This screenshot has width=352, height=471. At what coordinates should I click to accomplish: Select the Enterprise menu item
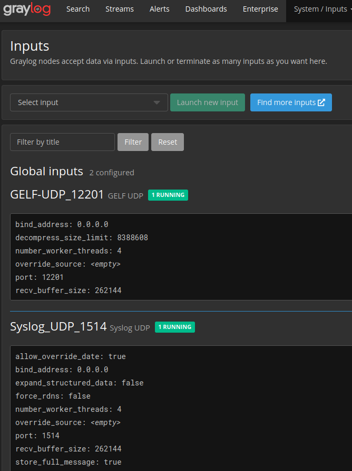click(x=260, y=9)
